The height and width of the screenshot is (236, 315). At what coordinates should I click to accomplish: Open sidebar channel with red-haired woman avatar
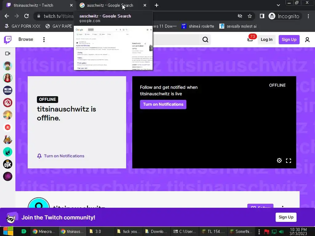tap(8, 78)
